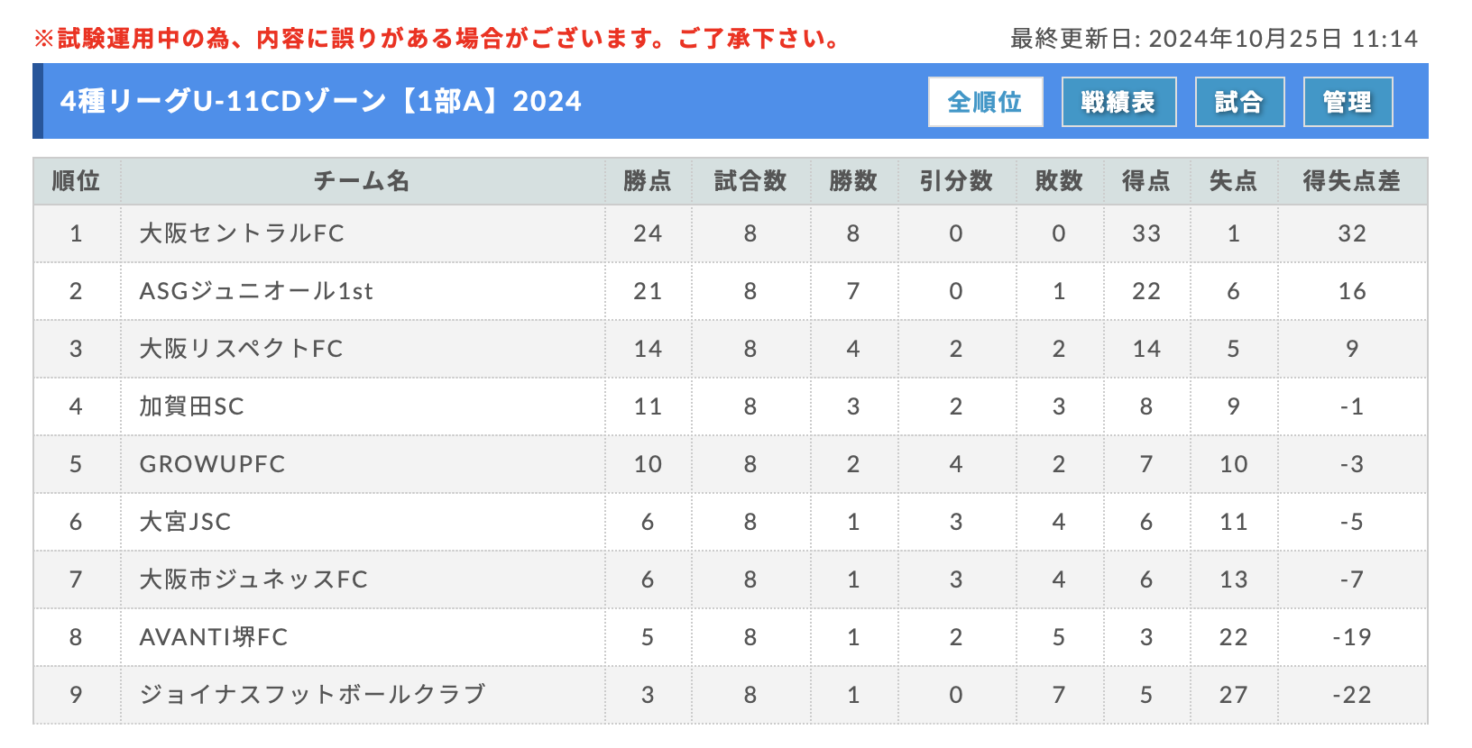The width and height of the screenshot is (1472, 748).
Task: Click the 勝点 column header
Action: click(648, 181)
